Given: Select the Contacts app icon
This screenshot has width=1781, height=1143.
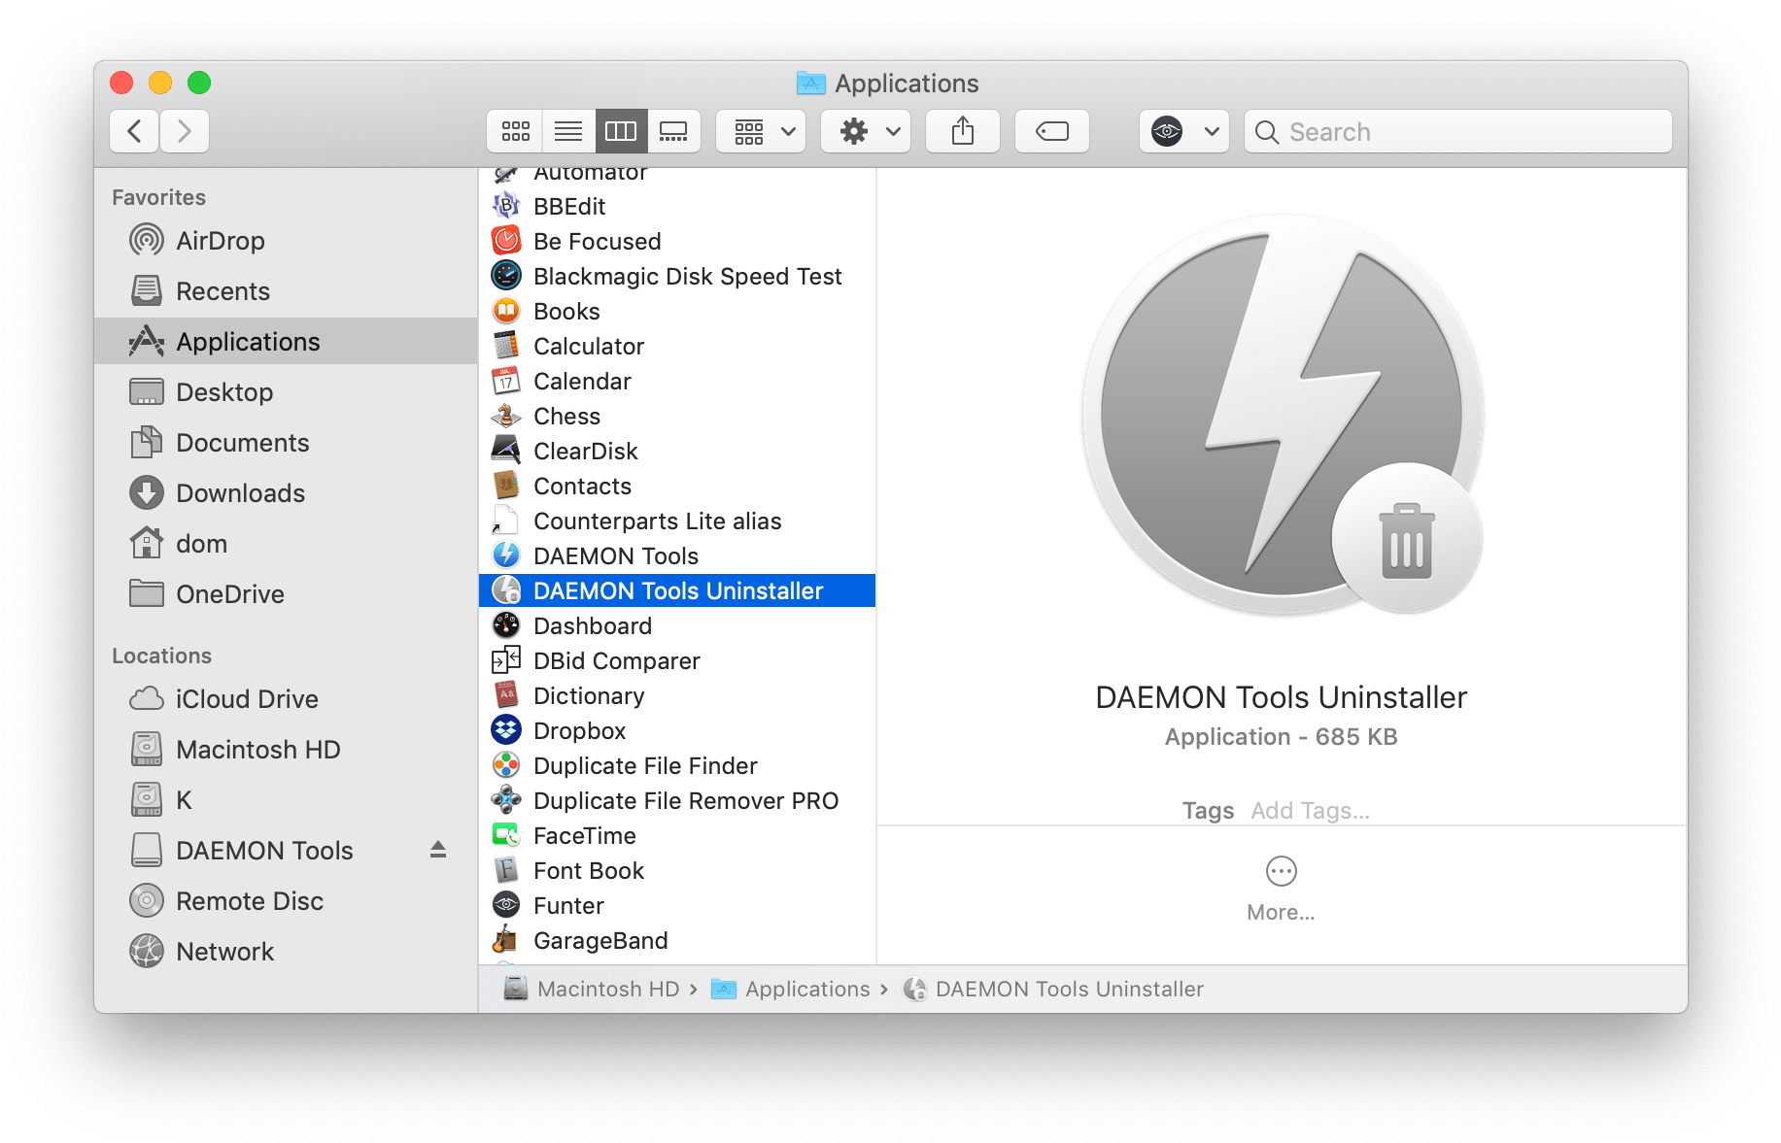Looking at the screenshot, I should 506,486.
